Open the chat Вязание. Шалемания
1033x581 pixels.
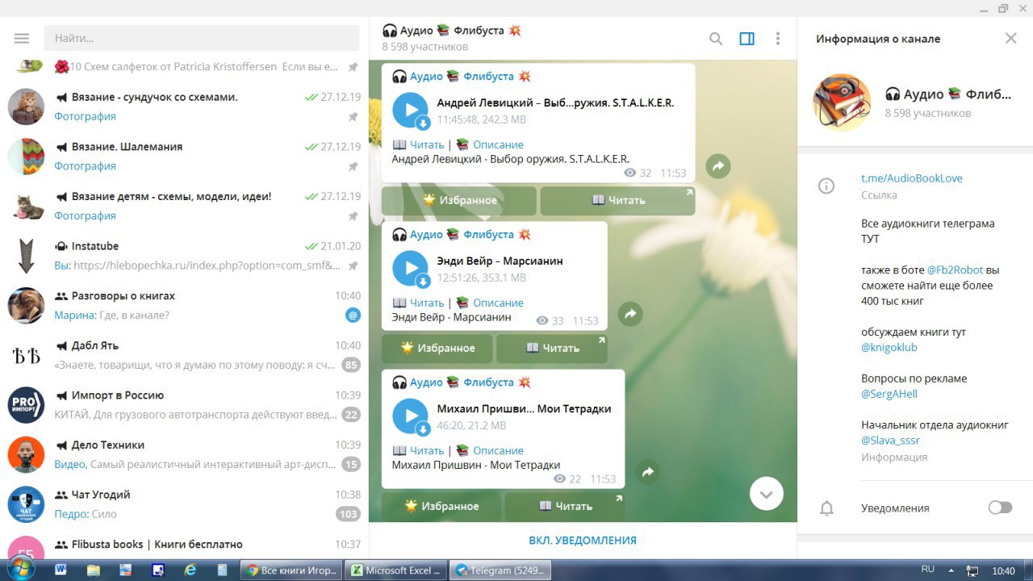[184, 157]
